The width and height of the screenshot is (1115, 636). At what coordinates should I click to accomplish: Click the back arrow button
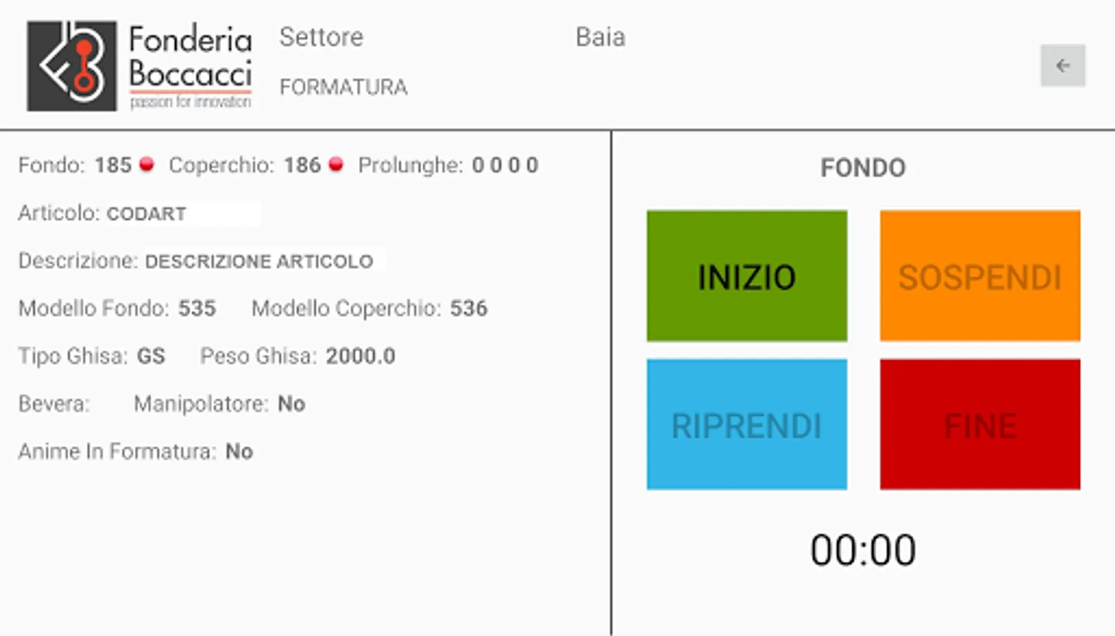[x=1062, y=66]
